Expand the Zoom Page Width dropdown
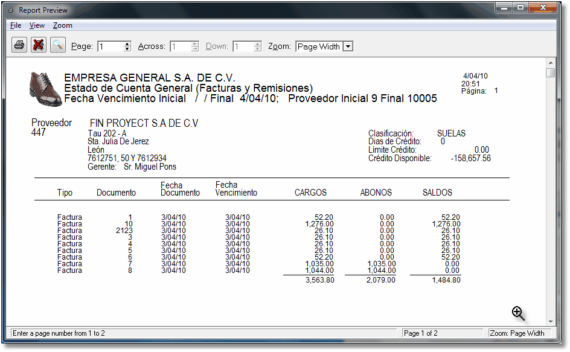The width and height of the screenshot is (570, 352). (348, 46)
